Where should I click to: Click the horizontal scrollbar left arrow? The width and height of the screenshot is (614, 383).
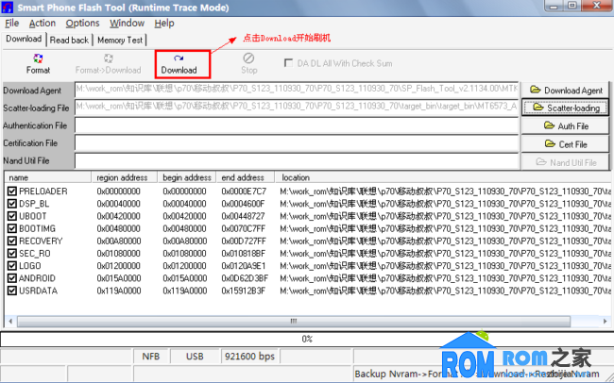[10, 322]
